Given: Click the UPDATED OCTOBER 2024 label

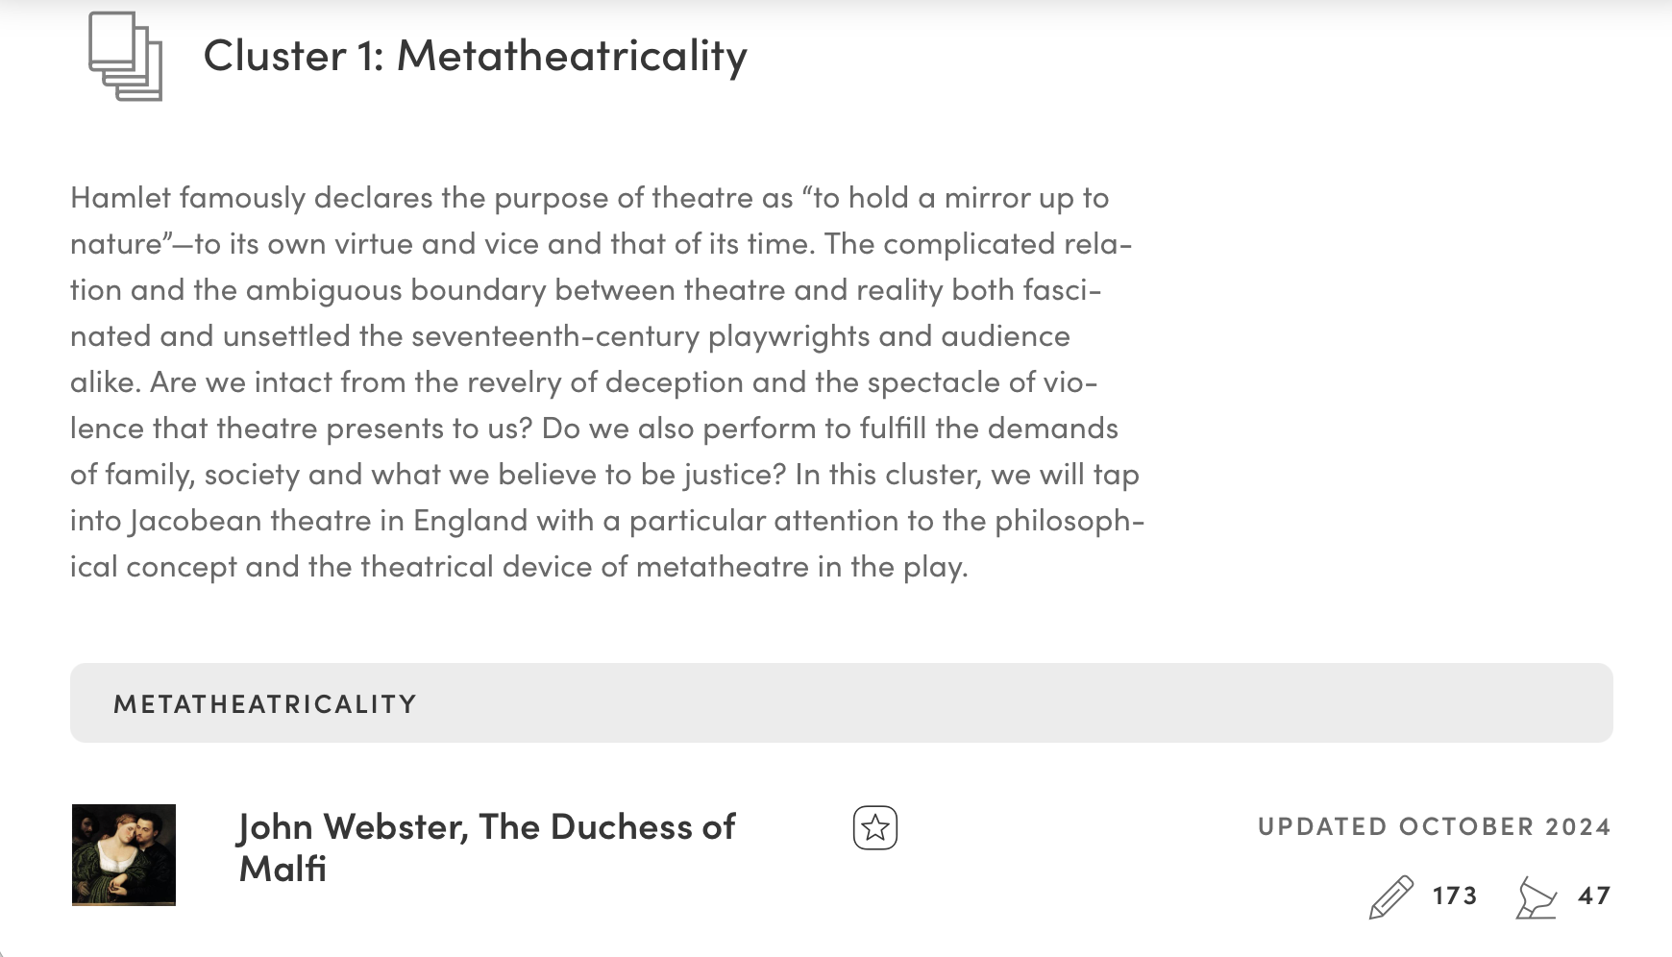Looking at the screenshot, I should tap(1435, 824).
